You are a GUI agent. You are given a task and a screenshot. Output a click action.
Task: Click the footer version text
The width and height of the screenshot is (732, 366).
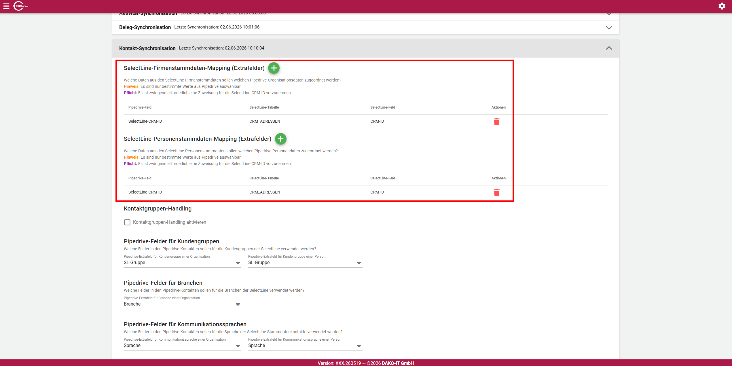[x=366, y=363]
